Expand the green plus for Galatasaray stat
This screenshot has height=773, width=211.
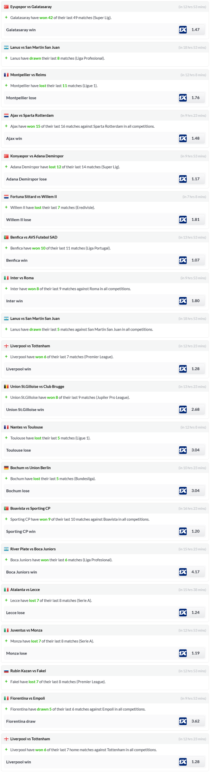tap(6, 18)
